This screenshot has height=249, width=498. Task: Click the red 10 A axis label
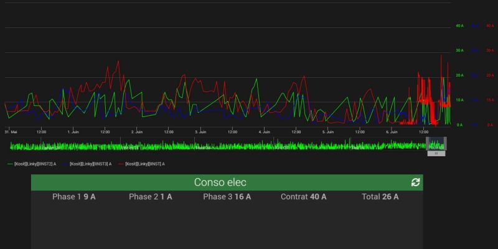(x=490, y=100)
